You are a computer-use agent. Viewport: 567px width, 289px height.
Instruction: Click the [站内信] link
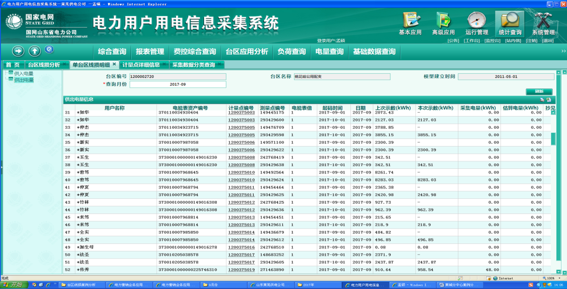tap(513, 41)
